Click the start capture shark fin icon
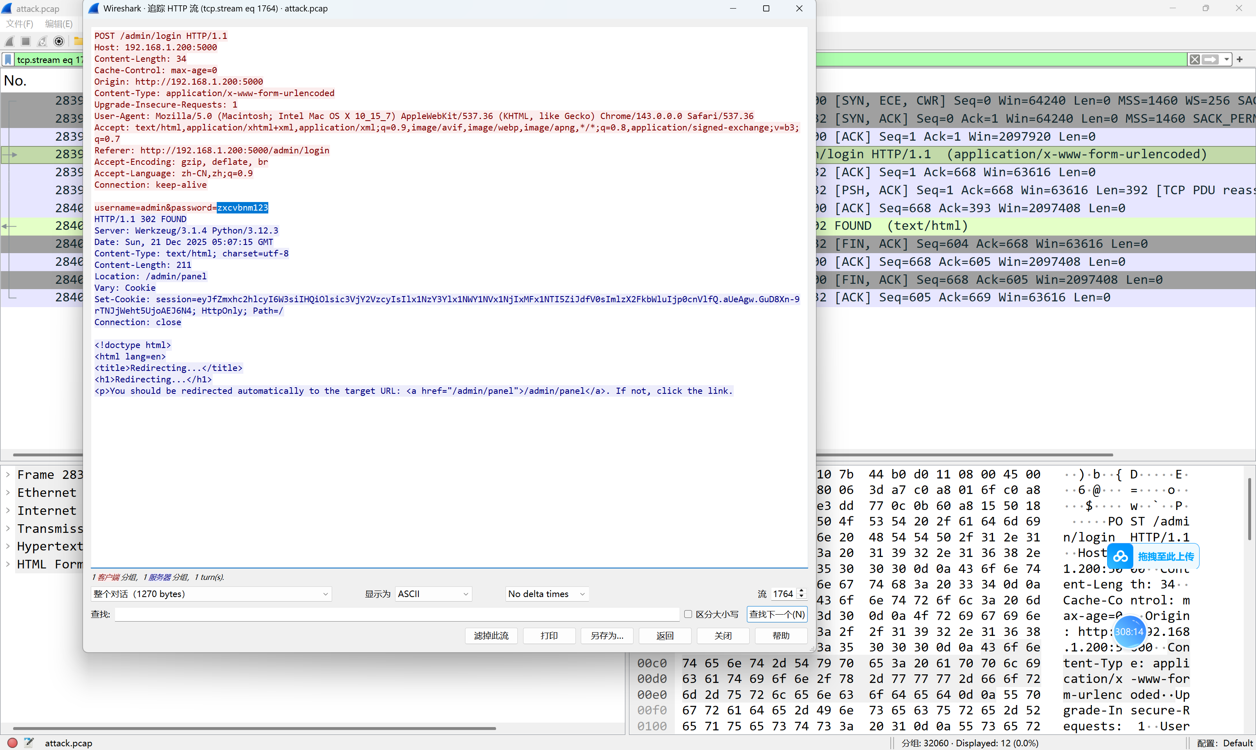The image size is (1256, 750). (x=9, y=41)
